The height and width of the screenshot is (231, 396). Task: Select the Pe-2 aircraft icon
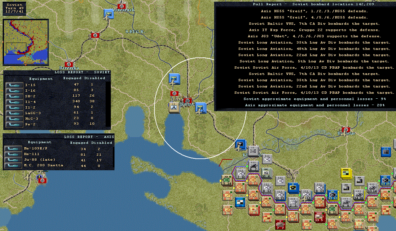pyautogui.click(x=14, y=124)
